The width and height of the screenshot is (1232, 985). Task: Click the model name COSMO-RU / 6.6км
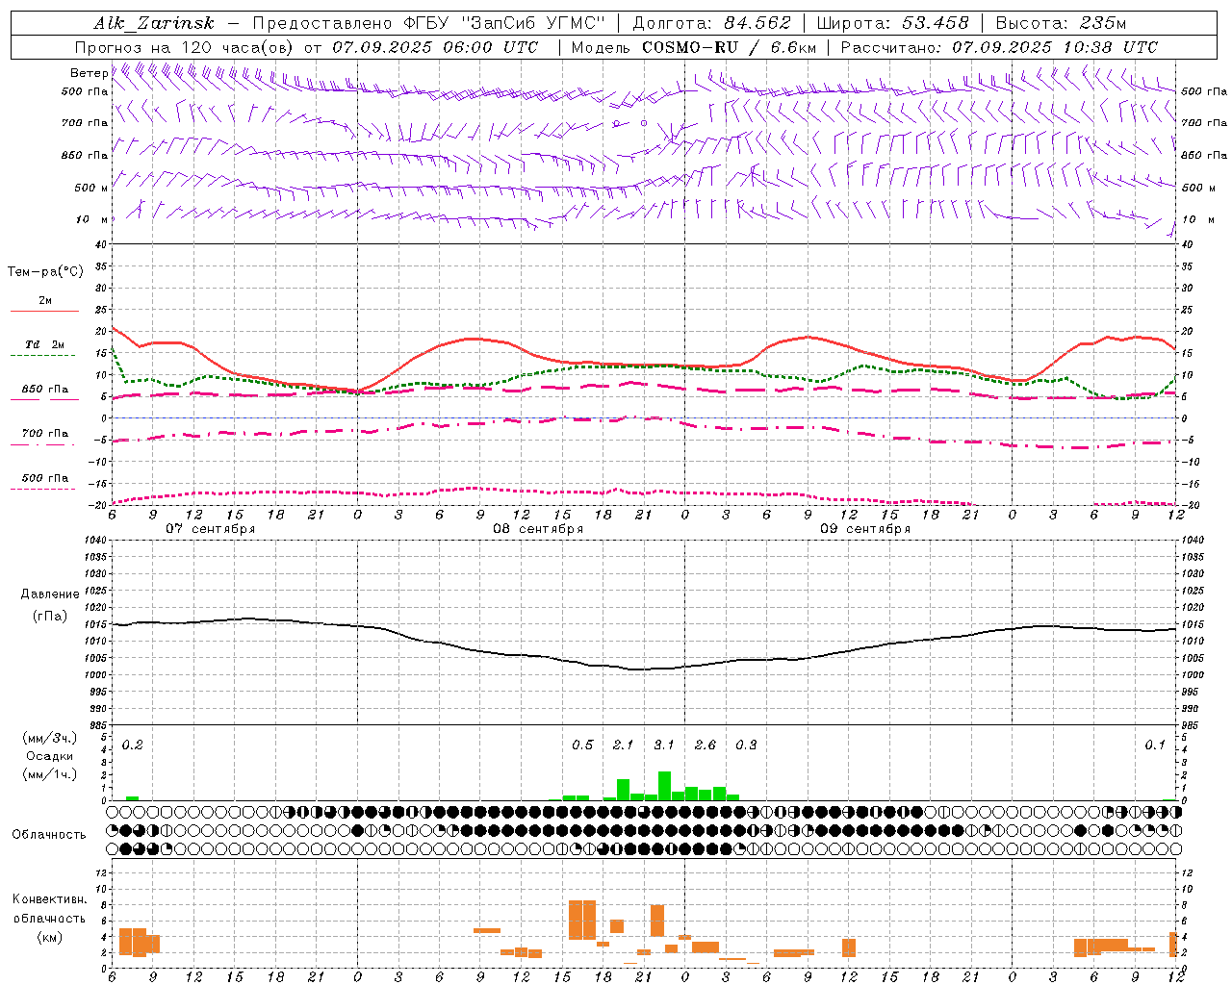tap(729, 47)
